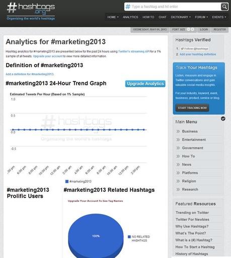Click the arrow icon beside Platforms
The width and height of the screenshot is (231, 258).
[178, 173]
